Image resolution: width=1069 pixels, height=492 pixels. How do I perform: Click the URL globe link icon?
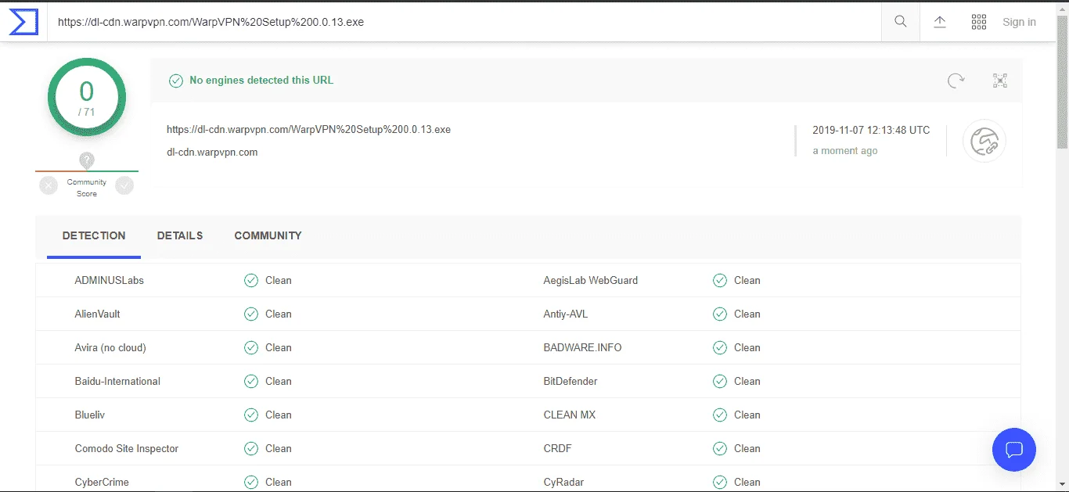coord(984,141)
